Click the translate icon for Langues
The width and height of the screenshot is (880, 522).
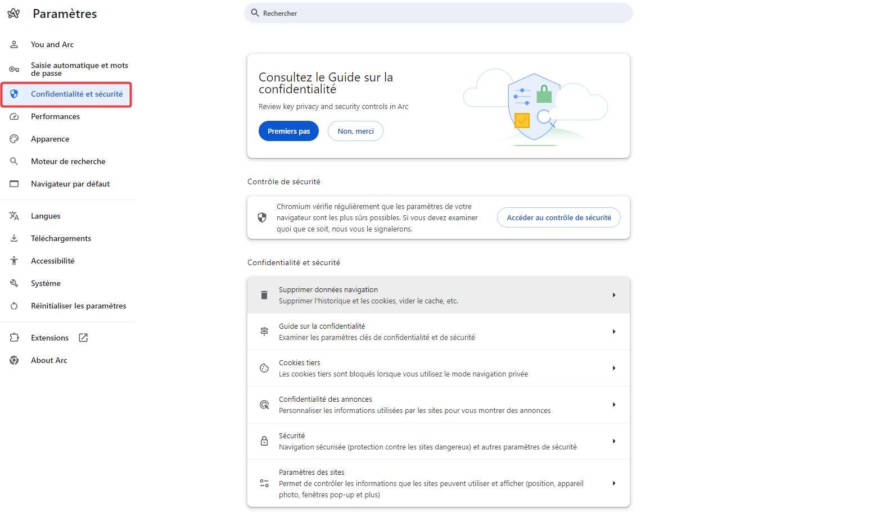pyautogui.click(x=14, y=216)
